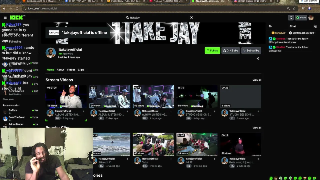The image size is (320, 180).
Task: Play the 01:03 popular clip
Action: click(197, 144)
